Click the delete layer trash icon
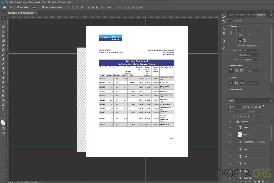The width and height of the screenshot is (274, 183). [267, 181]
